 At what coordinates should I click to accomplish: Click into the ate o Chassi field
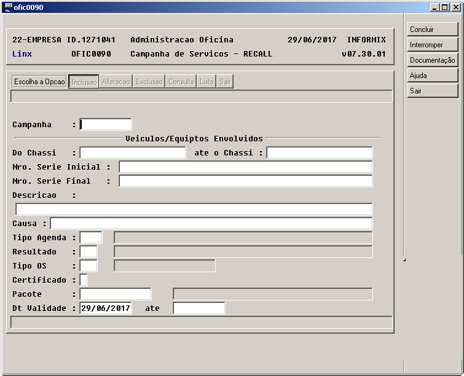click(320, 152)
